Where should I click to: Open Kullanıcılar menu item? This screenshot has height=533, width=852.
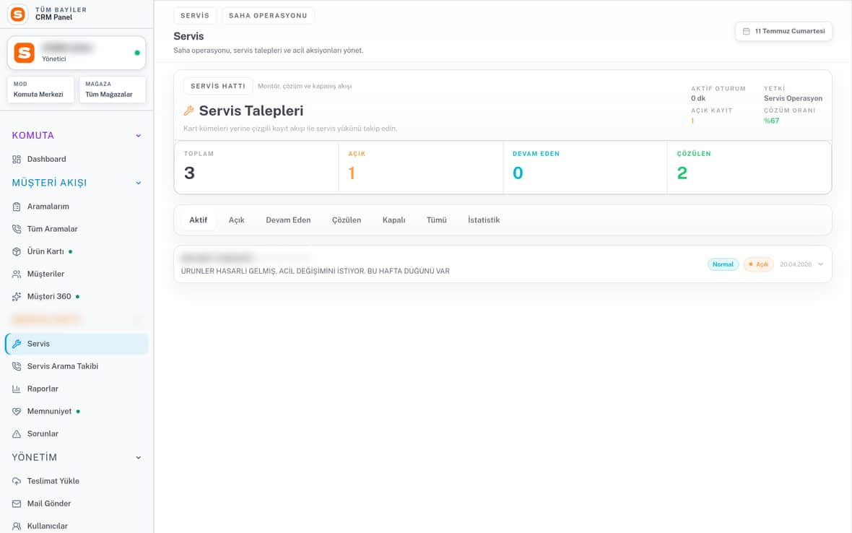point(76,526)
